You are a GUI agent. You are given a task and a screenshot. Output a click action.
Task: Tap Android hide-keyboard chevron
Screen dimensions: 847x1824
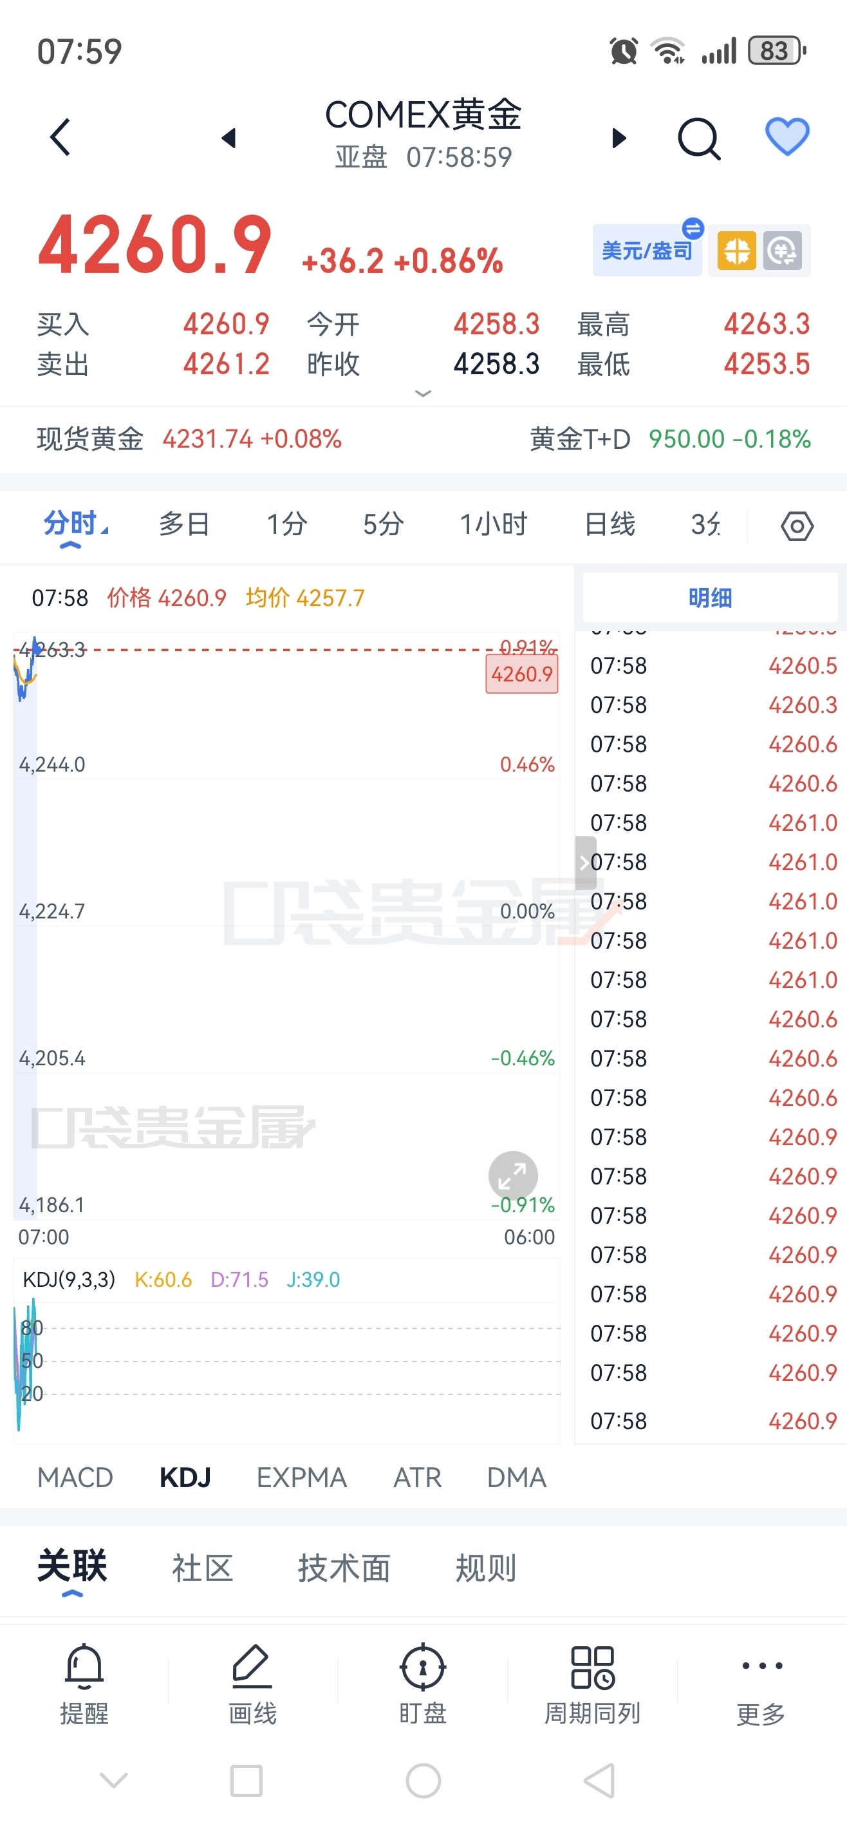[x=113, y=1780]
